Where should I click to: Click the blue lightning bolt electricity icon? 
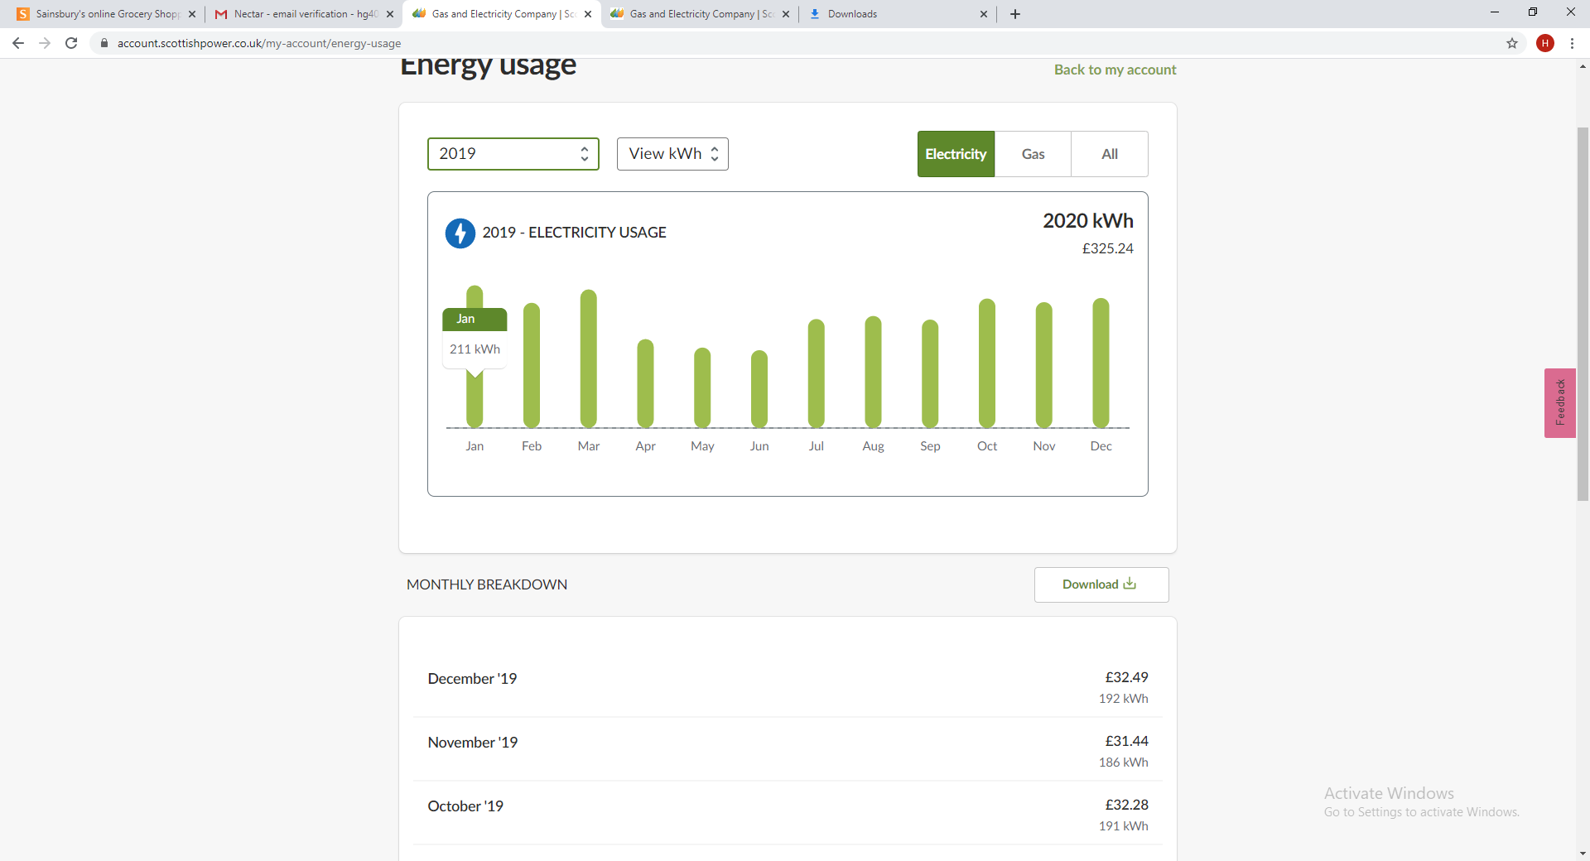(x=460, y=233)
